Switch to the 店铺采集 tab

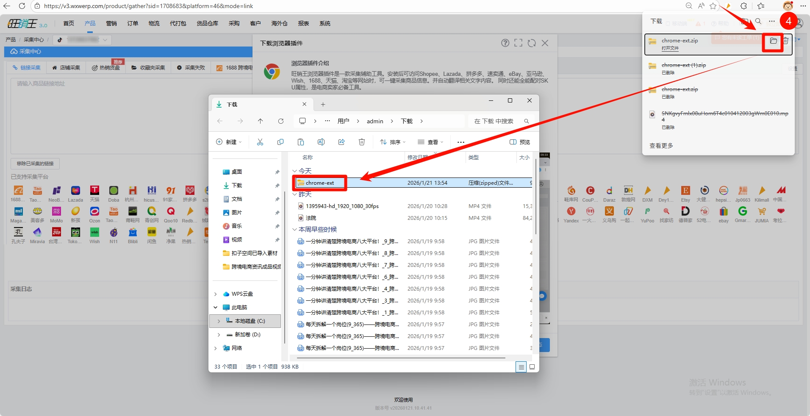66,68
